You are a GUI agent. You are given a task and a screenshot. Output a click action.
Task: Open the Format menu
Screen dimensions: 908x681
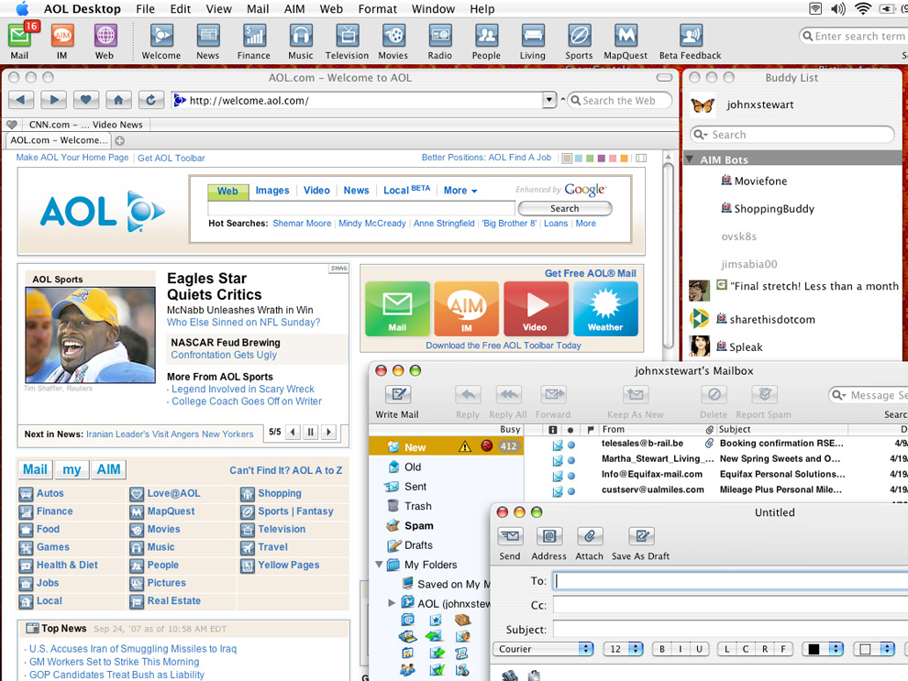tap(377, 9)
